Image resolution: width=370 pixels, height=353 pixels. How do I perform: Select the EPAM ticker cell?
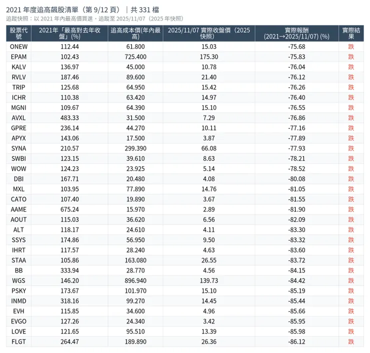(18, 57)
